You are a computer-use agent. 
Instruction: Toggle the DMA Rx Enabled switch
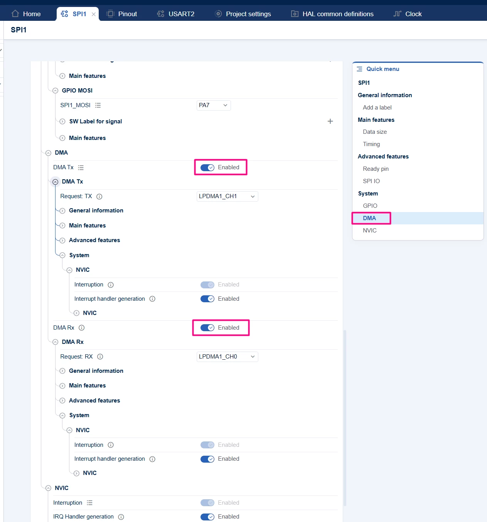pos(207,328)
